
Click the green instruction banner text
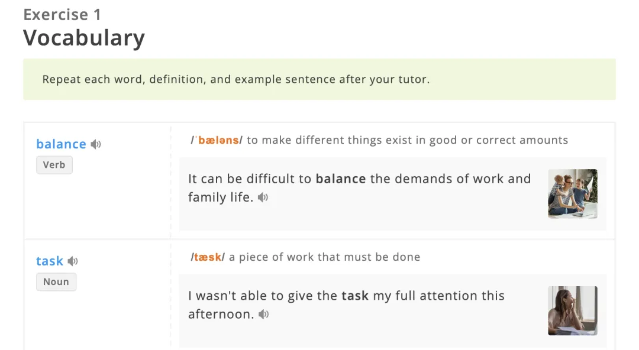236,79
